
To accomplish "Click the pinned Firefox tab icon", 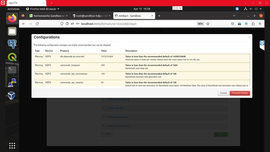I will pyautogui.click(x=23, y=16).
